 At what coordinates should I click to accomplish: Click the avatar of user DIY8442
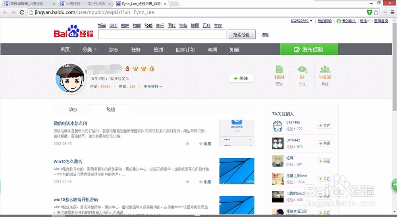click(278, 143)
